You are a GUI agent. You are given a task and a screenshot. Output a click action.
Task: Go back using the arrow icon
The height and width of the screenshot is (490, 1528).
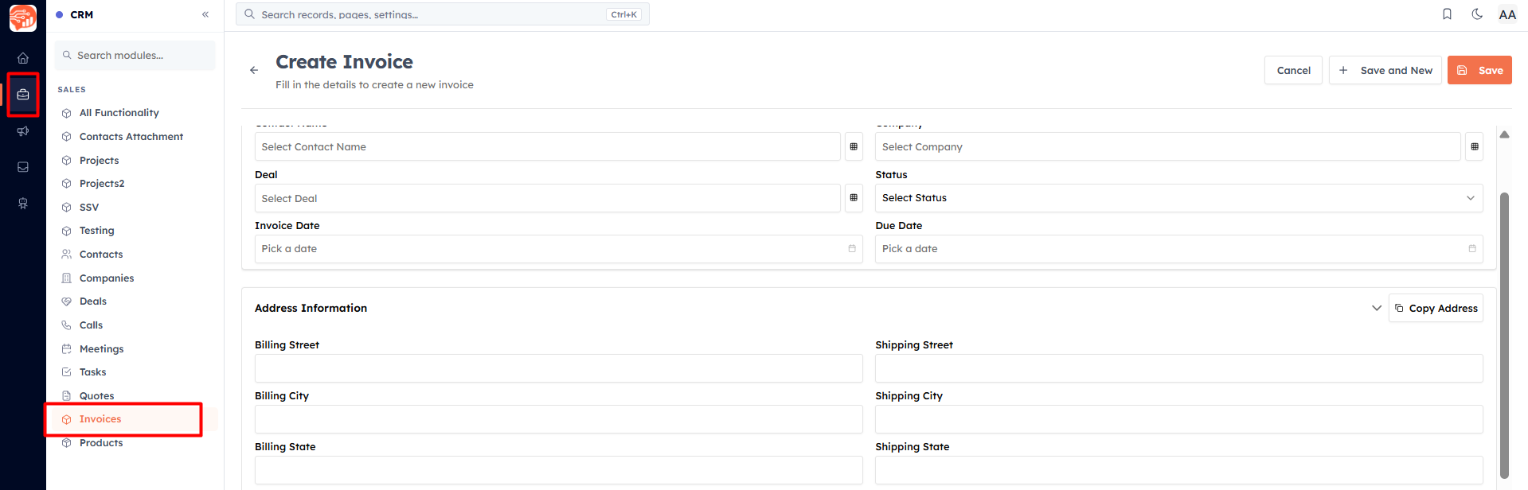(254, 70)
